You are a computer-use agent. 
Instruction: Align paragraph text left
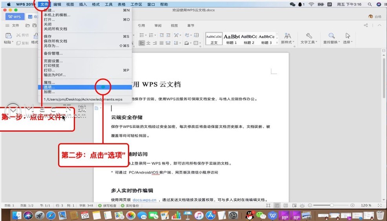[141, 43]
